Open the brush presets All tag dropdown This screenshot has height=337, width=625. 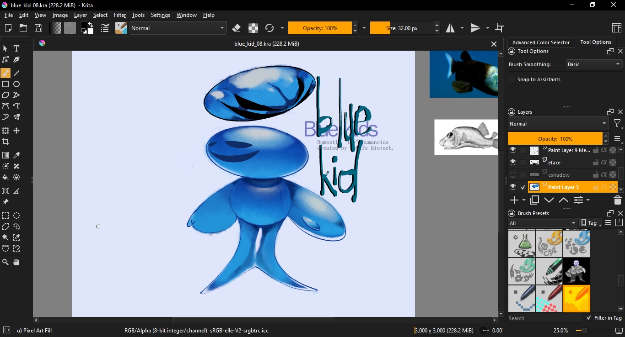[543, 223]
